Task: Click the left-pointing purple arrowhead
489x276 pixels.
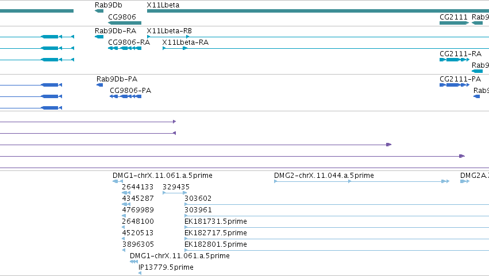Action: [x=174, y=133]
